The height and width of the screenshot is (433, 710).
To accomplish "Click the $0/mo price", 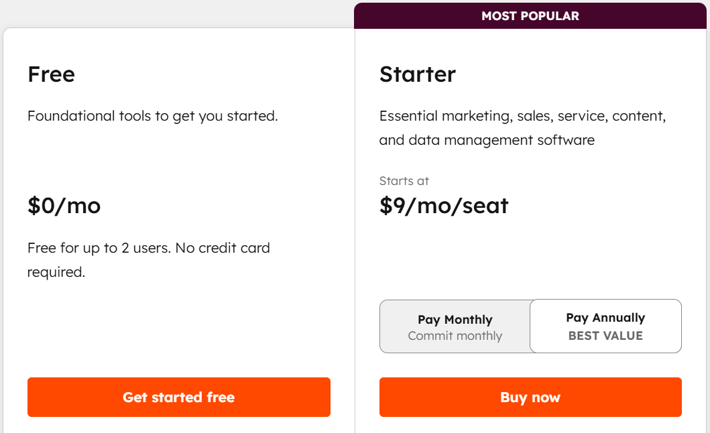I will (x=64, y=205).
